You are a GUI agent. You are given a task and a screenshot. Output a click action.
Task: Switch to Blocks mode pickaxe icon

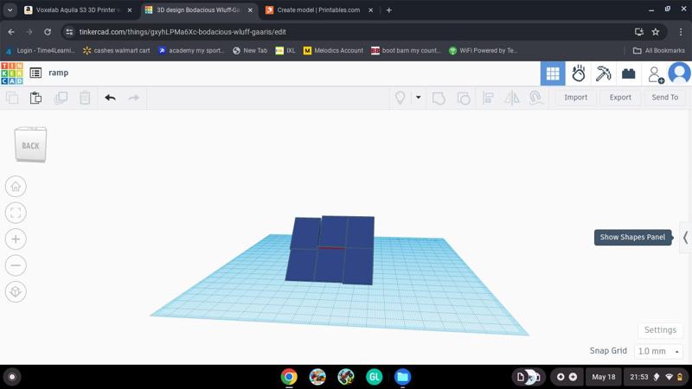click(x=603, y=73)
